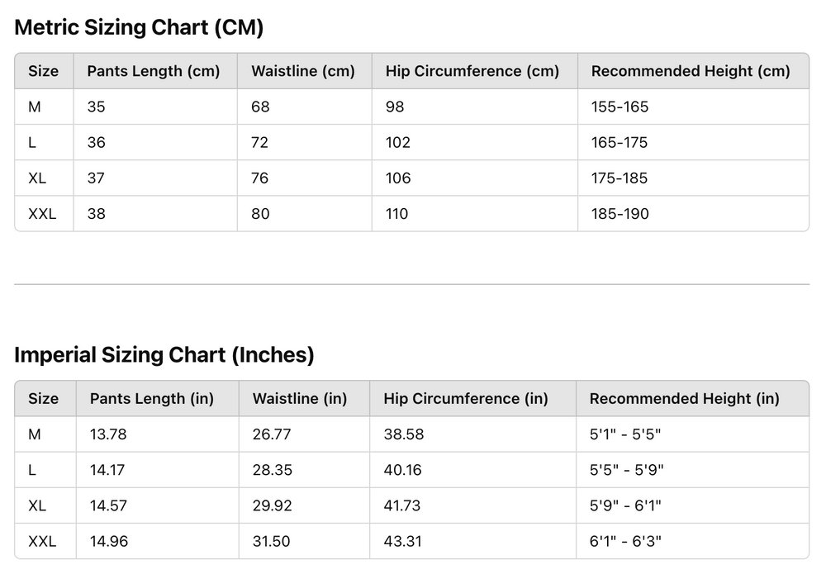
Task: Click the 13.78 pants length cell
Action: click(x=108, y=434)
